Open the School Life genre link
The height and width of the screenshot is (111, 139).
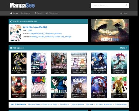[59, 37]
